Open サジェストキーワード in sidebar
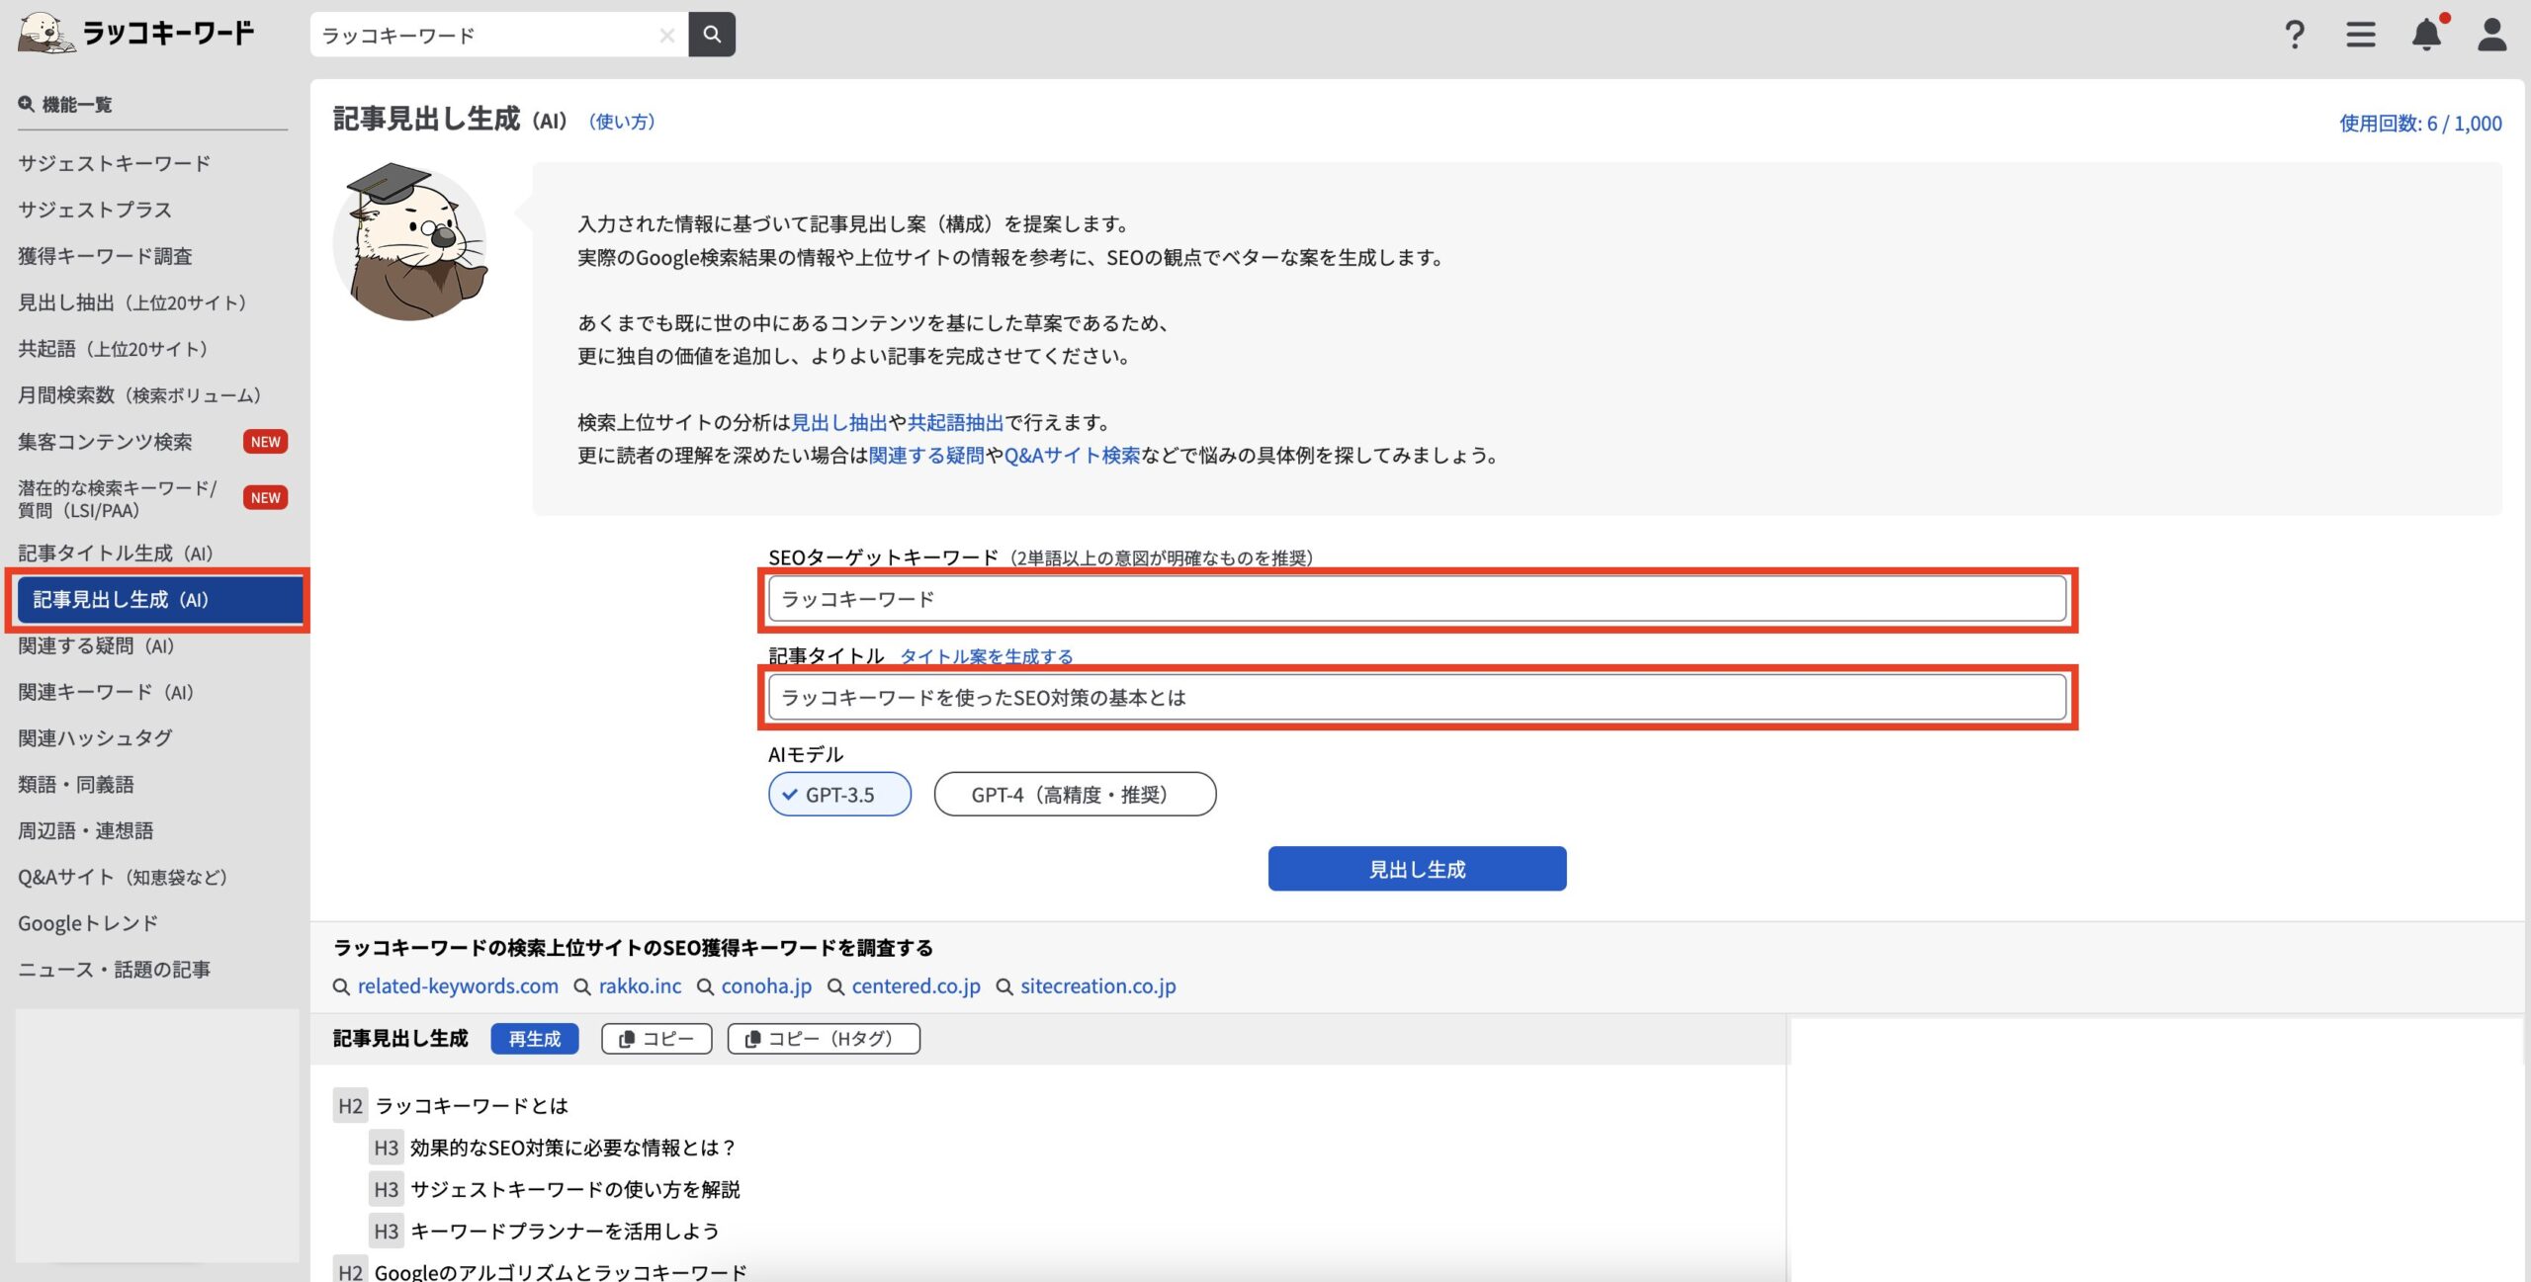Screen dimensions: 2531x1282 pyautogui.click(x=115, y=163)
